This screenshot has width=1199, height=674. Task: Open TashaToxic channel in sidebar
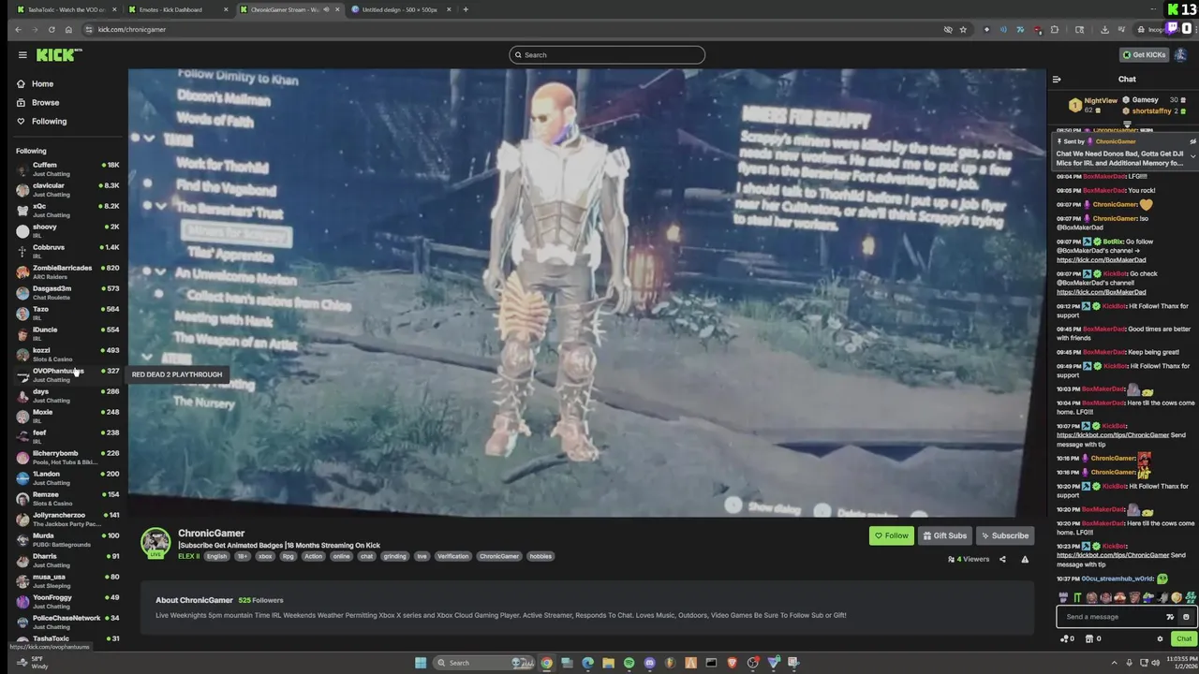[67, 638]
